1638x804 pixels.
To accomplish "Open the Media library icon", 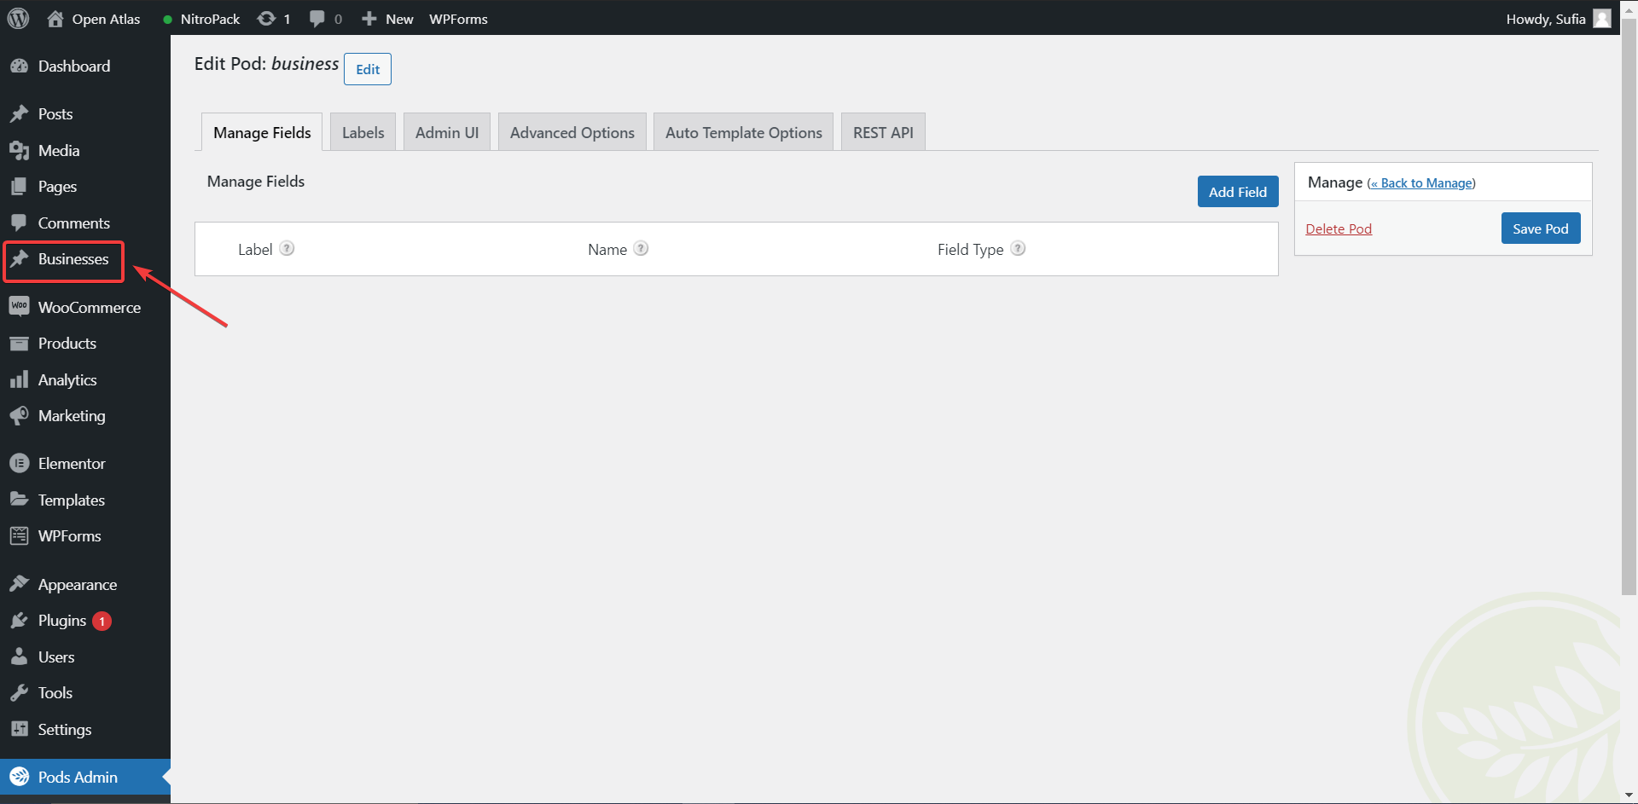I will (20, 150).
